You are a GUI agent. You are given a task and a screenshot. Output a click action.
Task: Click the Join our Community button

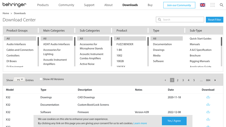coord(179,5)
